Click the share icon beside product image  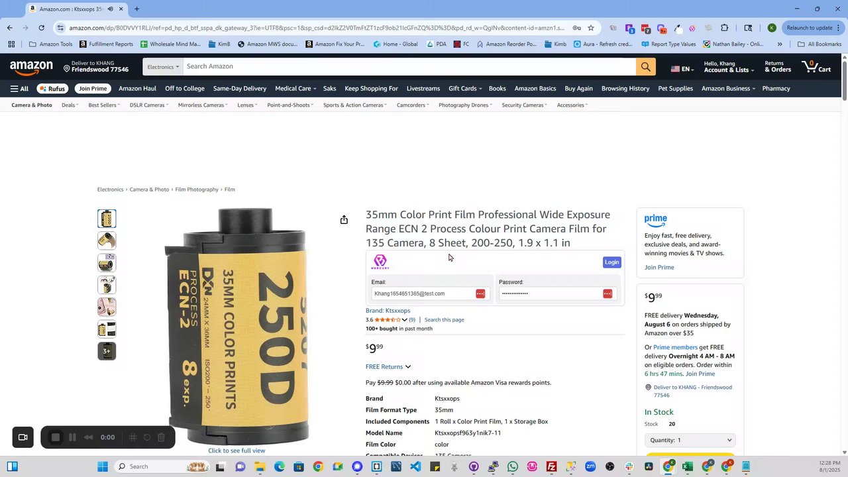(x=344, y=220)
